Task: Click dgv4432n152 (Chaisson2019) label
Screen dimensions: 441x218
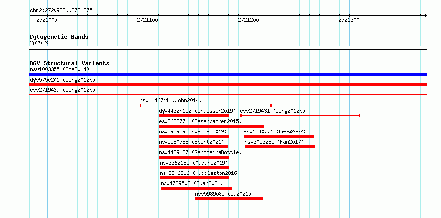Action: (x=197, y=111)
